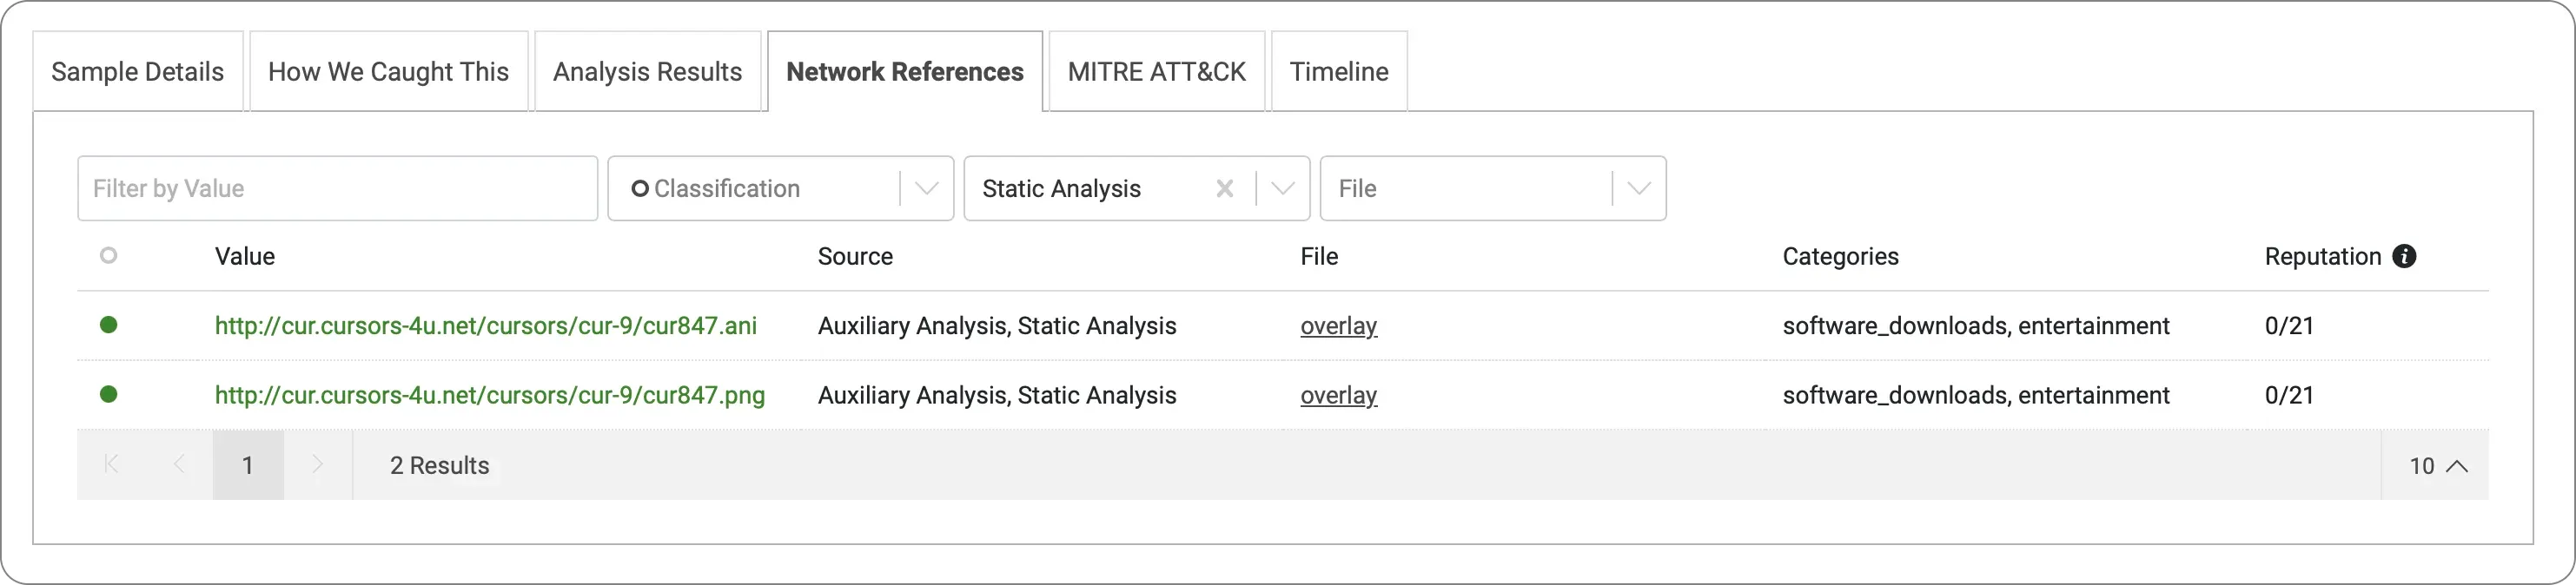
Task: Click the Reputation info icon
Action: 2404,257
